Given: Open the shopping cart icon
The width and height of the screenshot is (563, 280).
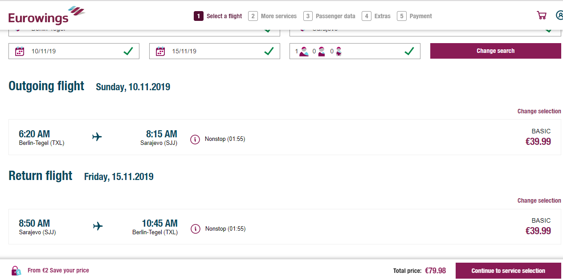Looking at the screenshot, I should pos(542,16).
